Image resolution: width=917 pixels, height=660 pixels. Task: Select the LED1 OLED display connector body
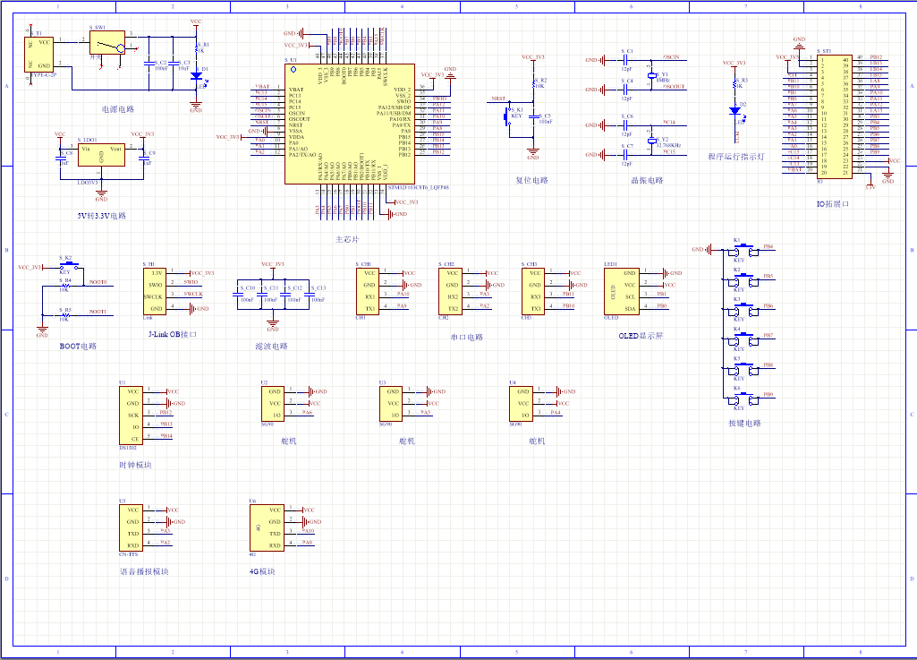(x=622, y=291)
